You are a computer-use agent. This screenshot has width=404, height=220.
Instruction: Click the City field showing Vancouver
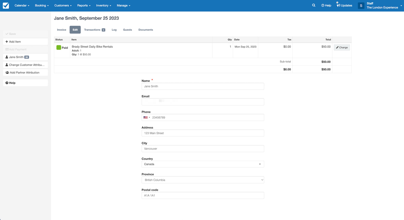[x=203, y=149]
